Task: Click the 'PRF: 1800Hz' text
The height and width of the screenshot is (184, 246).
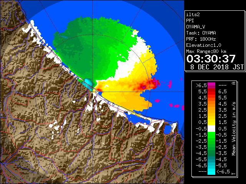Action: (x=201, y=39)
